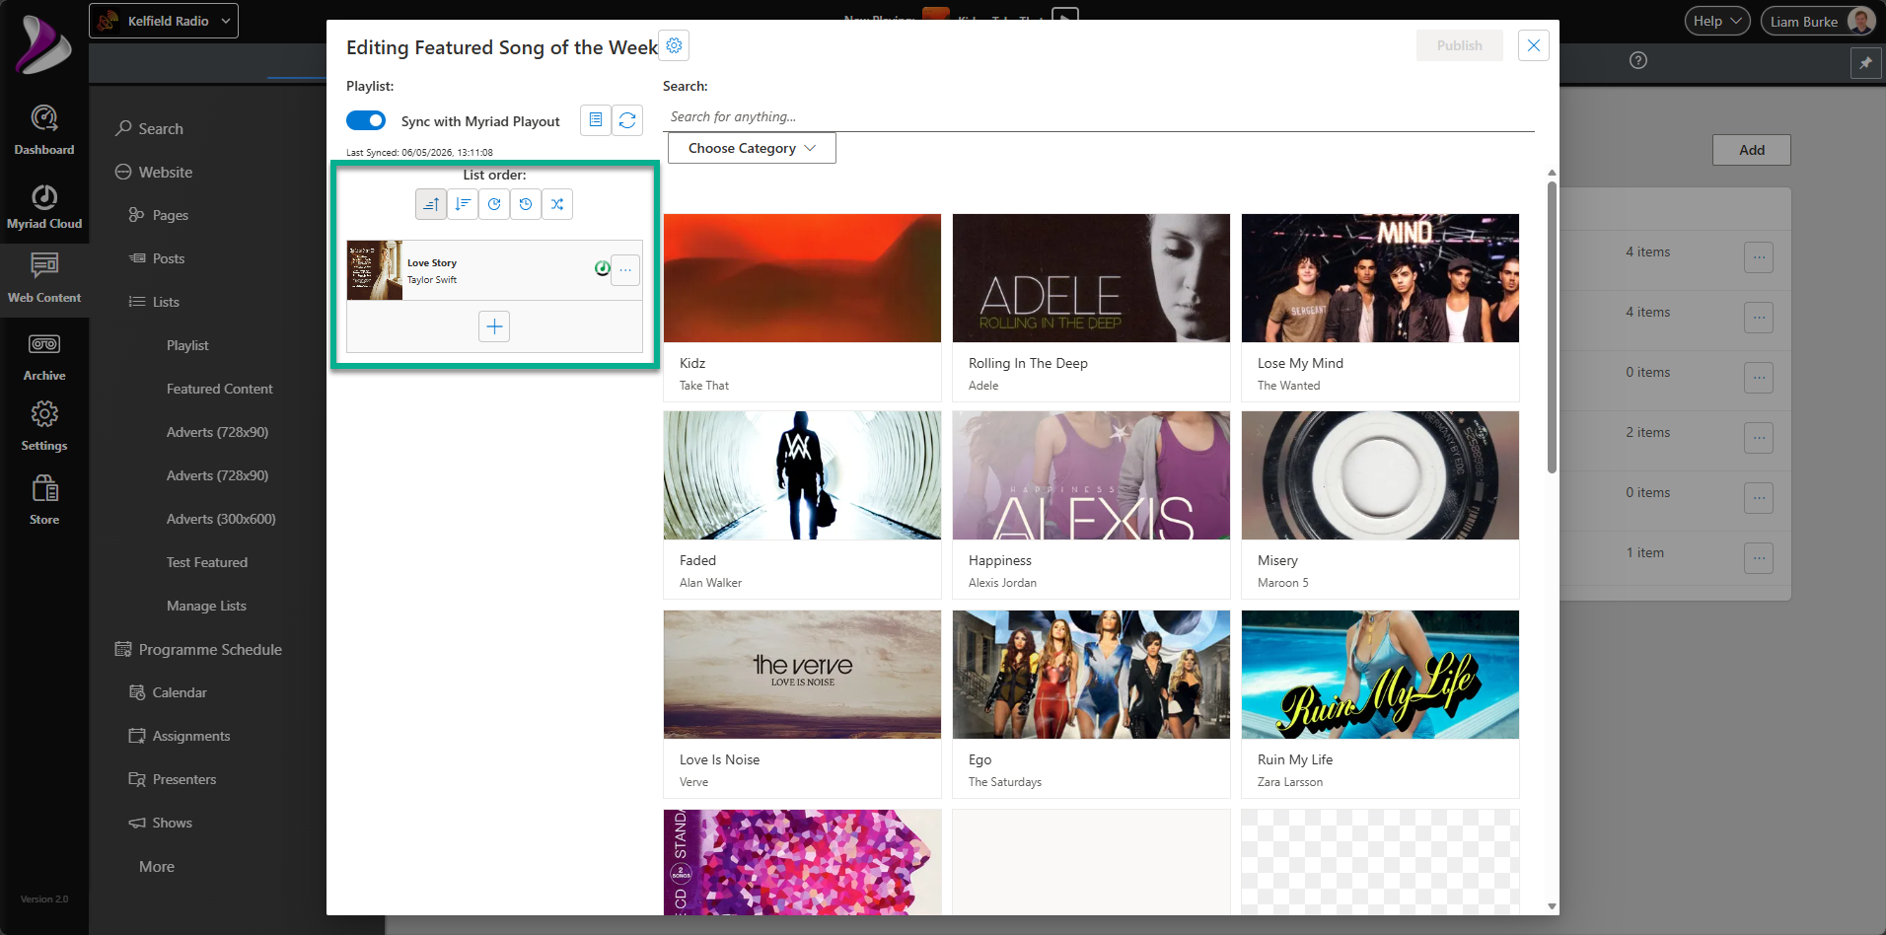Open the Assignments menu item
The width and height of the screenshot is (1886, 935).
coord(180,736)
